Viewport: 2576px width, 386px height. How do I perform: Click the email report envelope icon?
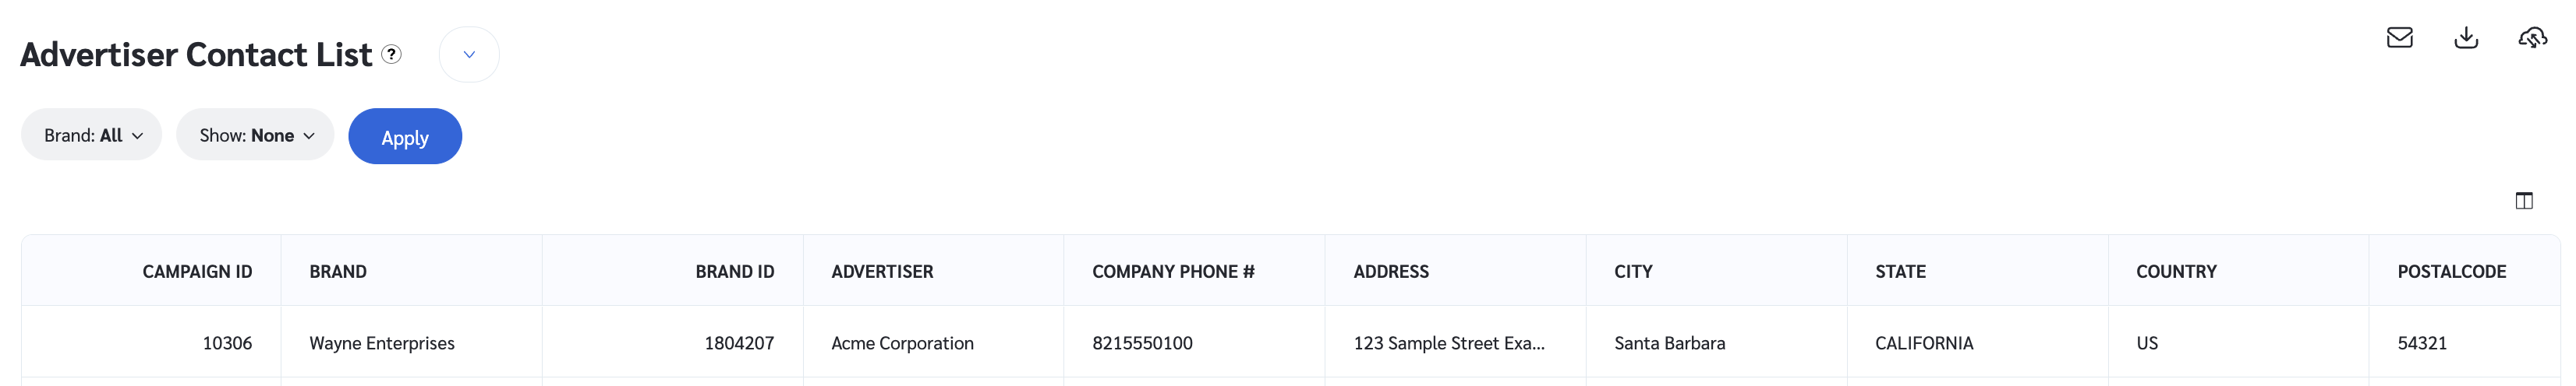click(2399, 38)
